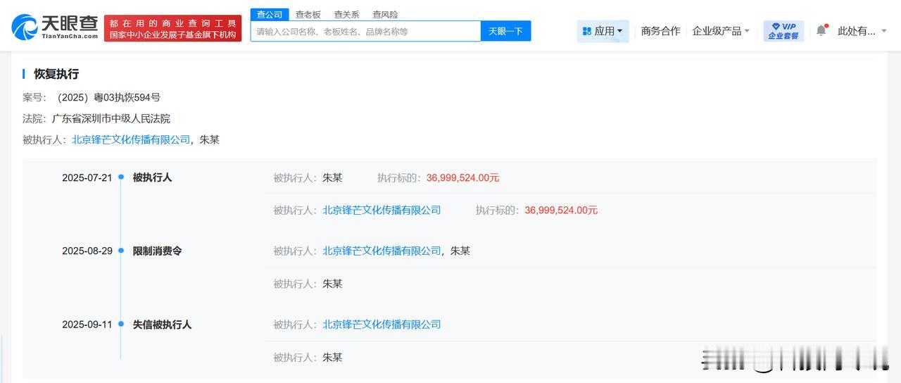901x383 pixels.
Task: Click the company's 36,999,524.00元 execution amount
Action: click(x=561, y=210)
